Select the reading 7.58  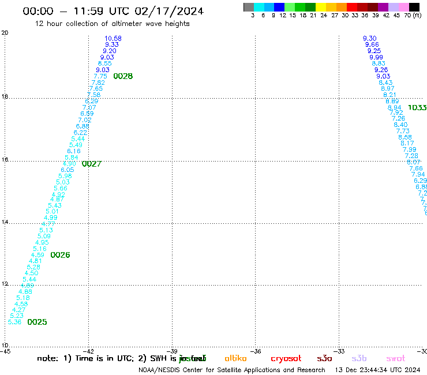coord(93,95)
